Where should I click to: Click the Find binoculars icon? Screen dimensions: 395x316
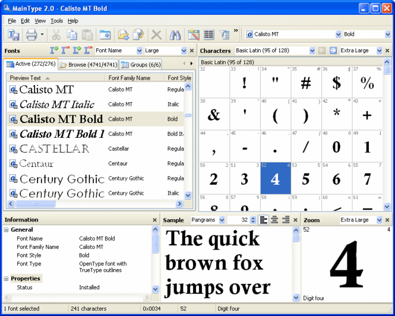click(x=175, y=34)
